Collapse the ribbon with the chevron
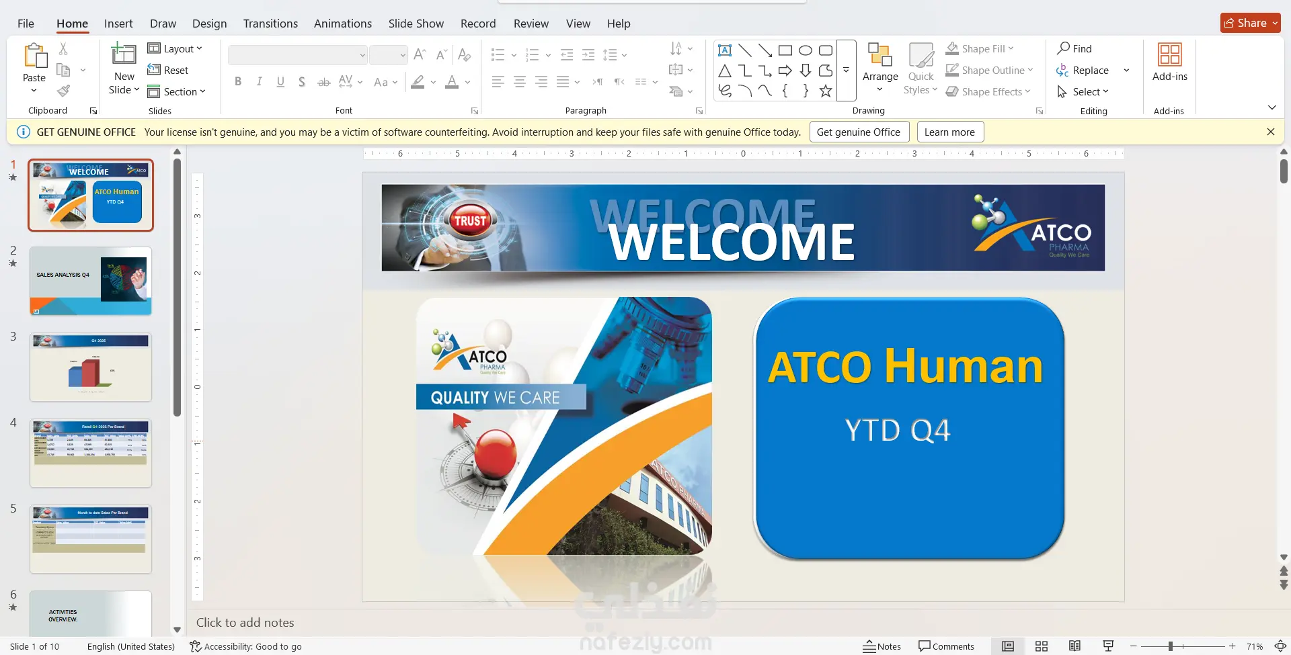Viewport: 1291px width, 655px height. coord(1272,107)
